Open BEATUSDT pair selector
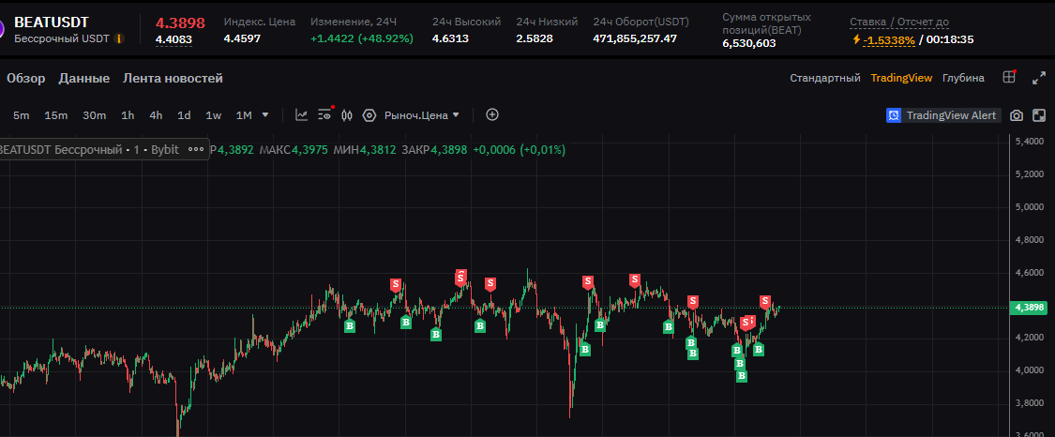Viewport: 1055px width, 437px height. point(52,23)
